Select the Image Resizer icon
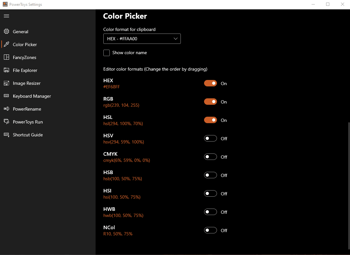 (x=6, y=83)
